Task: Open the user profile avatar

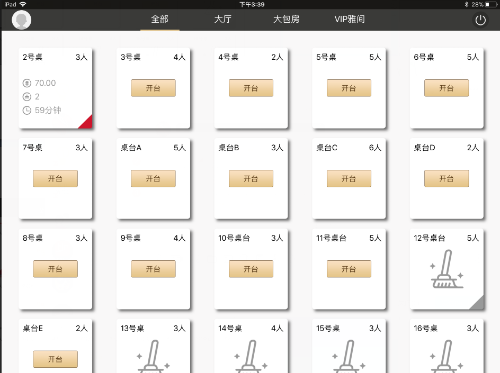Action: (x=21, y=20)
